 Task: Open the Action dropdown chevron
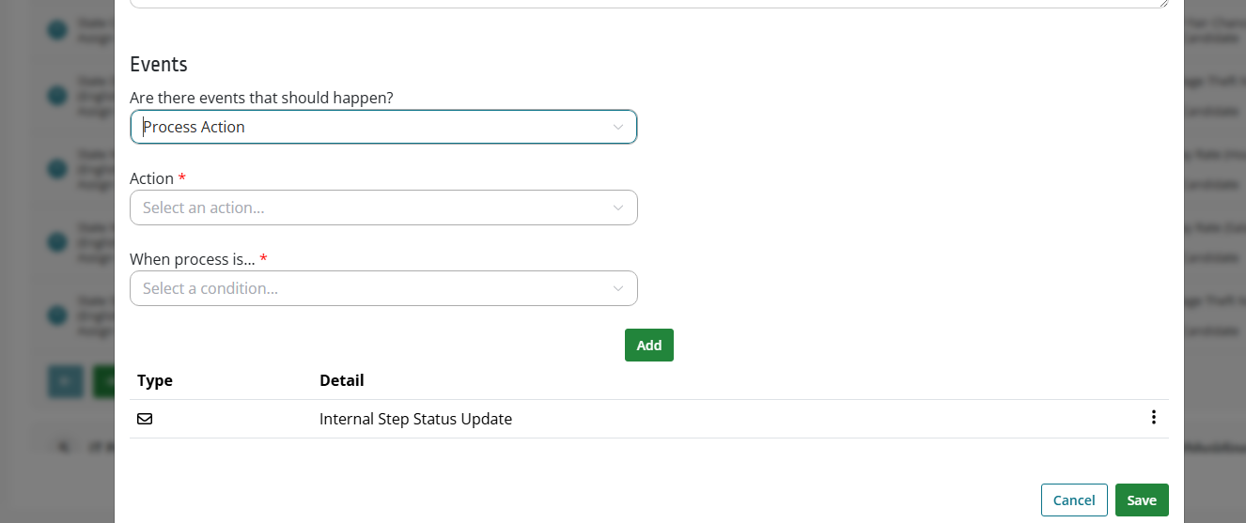(617, 208)
